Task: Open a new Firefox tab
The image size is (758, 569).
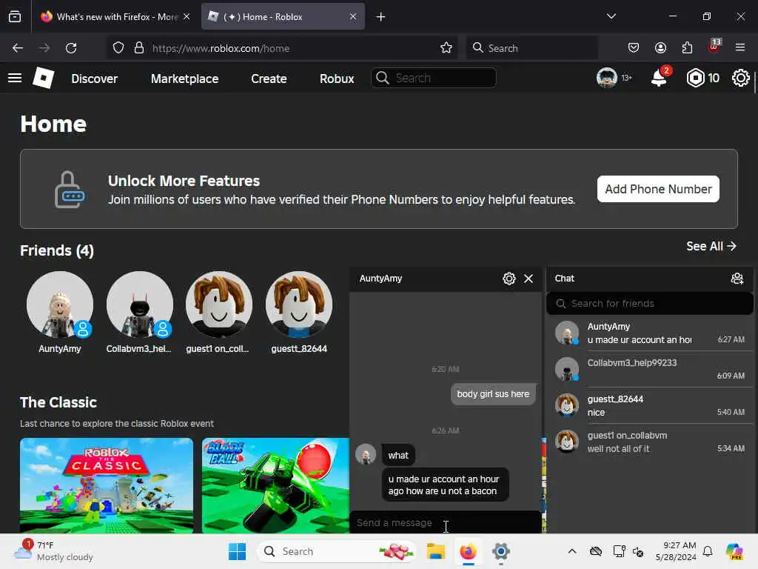Action: [381, 17]
